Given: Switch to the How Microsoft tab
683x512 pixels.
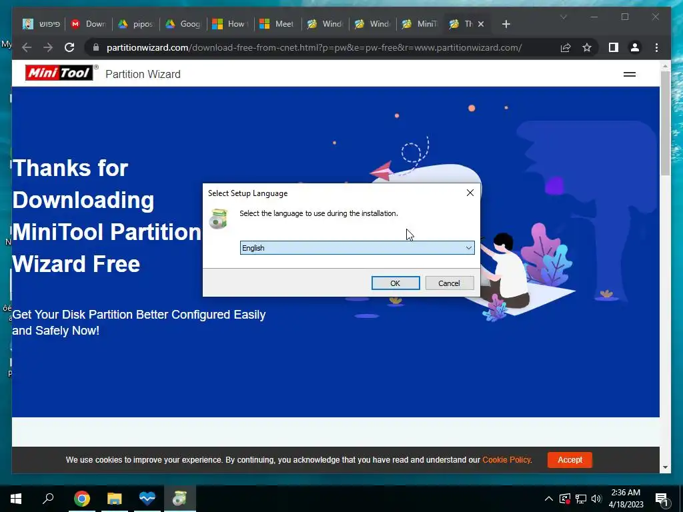Looking at the screenshot, I should tap(230, 24).
